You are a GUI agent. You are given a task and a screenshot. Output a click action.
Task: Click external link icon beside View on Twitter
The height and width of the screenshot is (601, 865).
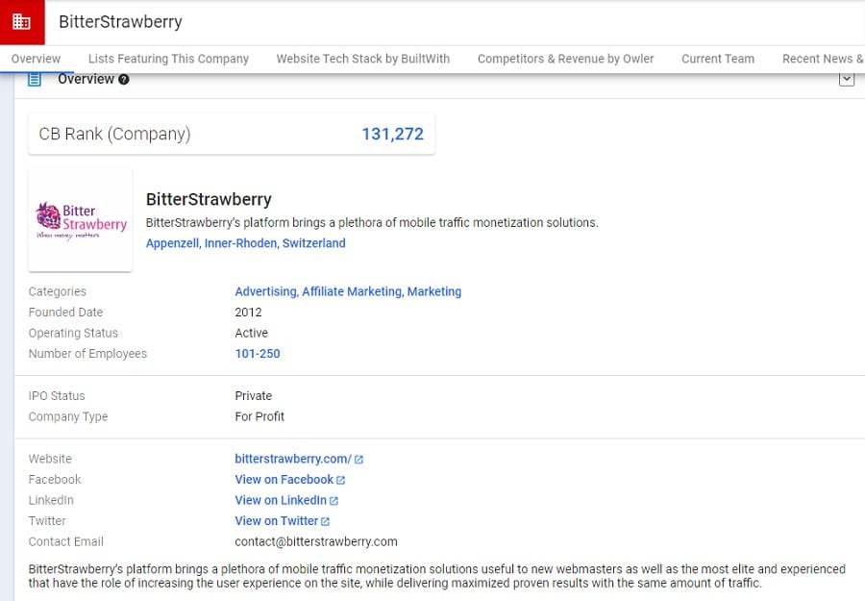(325, 521)
